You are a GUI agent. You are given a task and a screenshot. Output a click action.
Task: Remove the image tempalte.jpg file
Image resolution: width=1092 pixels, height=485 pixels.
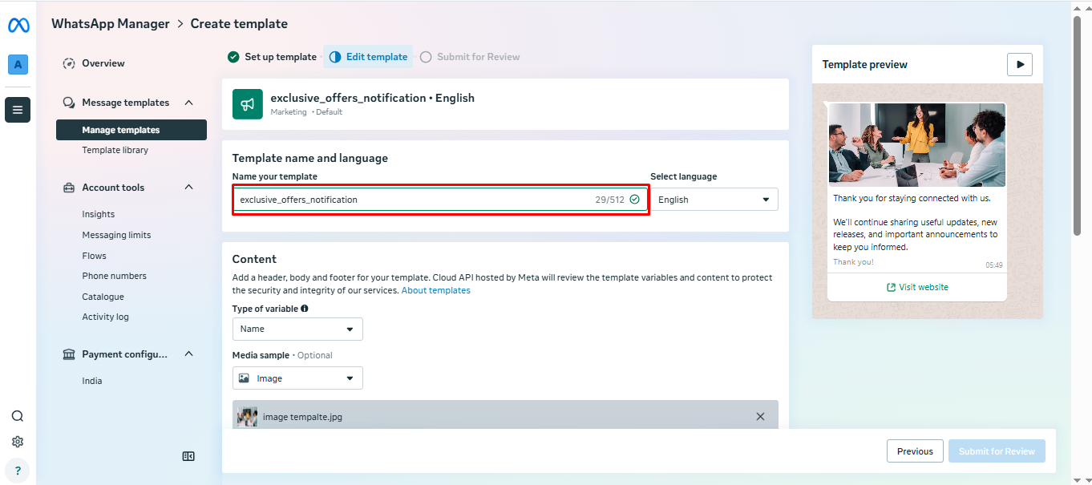click(761, 417)
